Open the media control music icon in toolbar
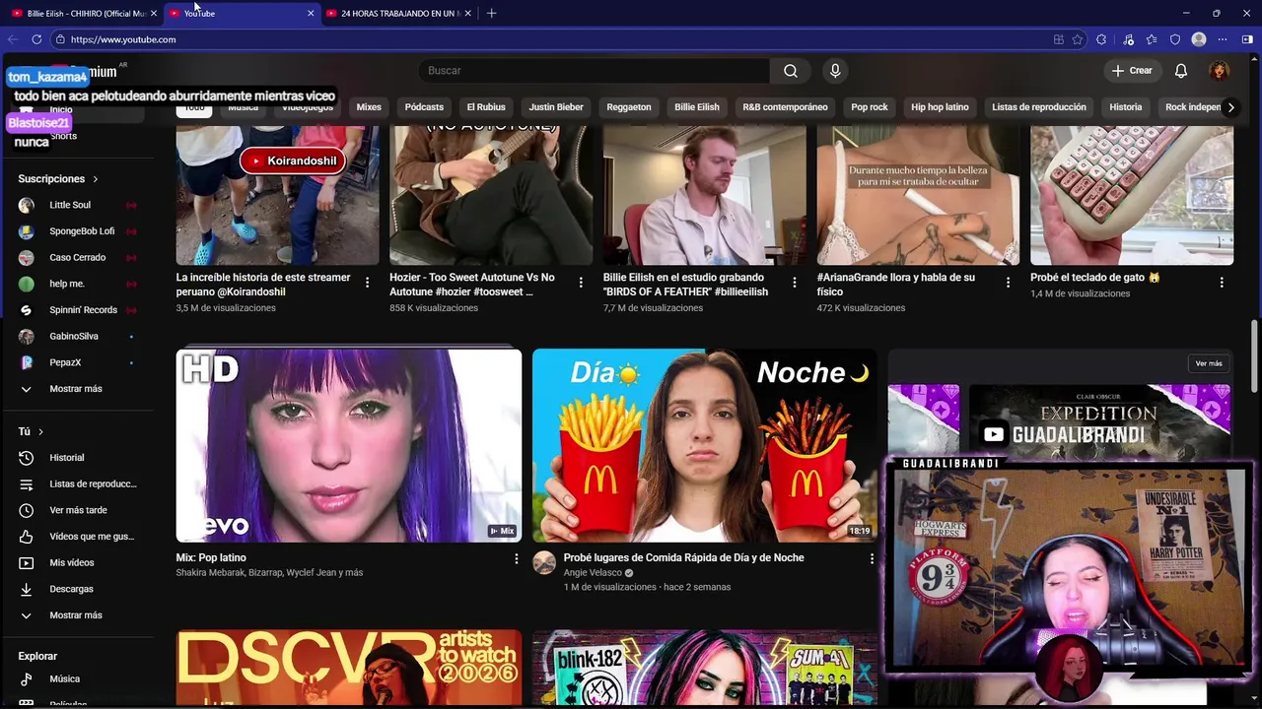The width and height of the screenshot is (1262, 709). pyautogui.click(x=1127, y=39)
